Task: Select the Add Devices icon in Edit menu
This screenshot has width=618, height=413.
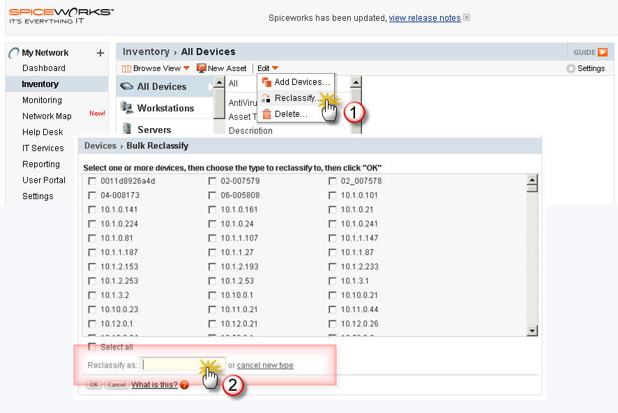Action: click(268, 82)
